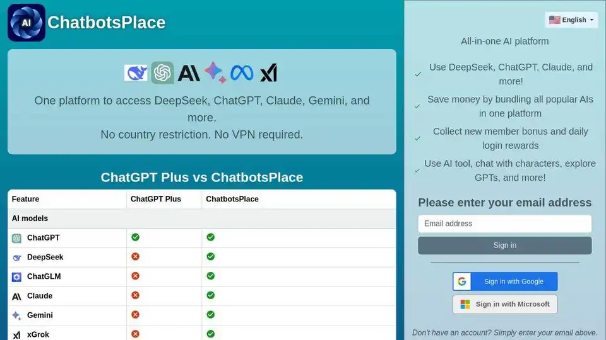Click the Email address input field
This screenshot has width=606, height=340.
[x=504, y=224]
